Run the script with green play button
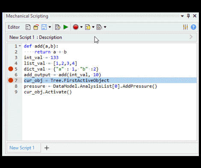 (x=66, y=27)
